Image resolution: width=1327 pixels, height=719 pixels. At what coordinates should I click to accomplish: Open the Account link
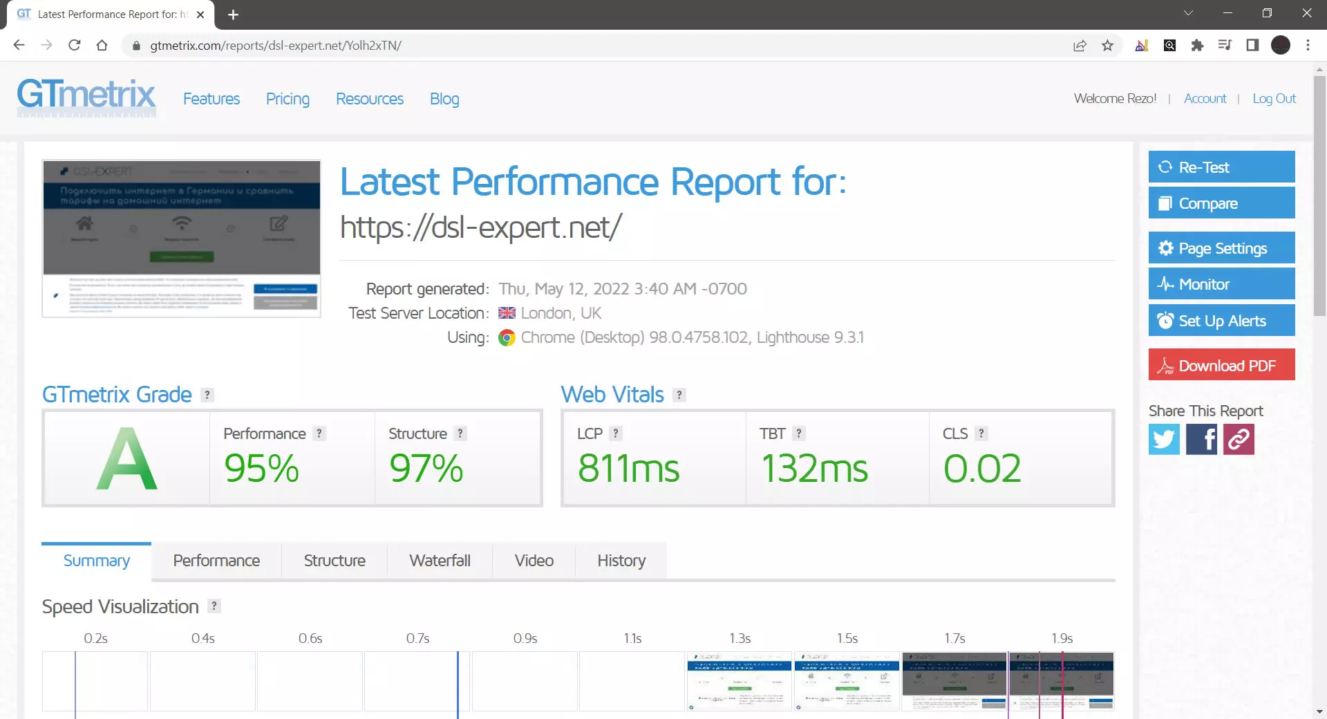point(1205,98)
